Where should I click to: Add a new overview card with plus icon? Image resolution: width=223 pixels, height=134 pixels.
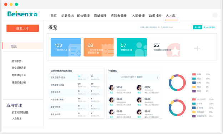[x=197, y=49]
